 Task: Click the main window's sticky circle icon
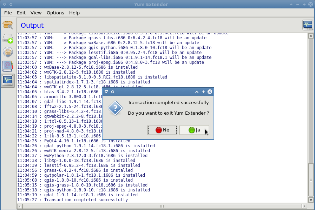point(11,5)
